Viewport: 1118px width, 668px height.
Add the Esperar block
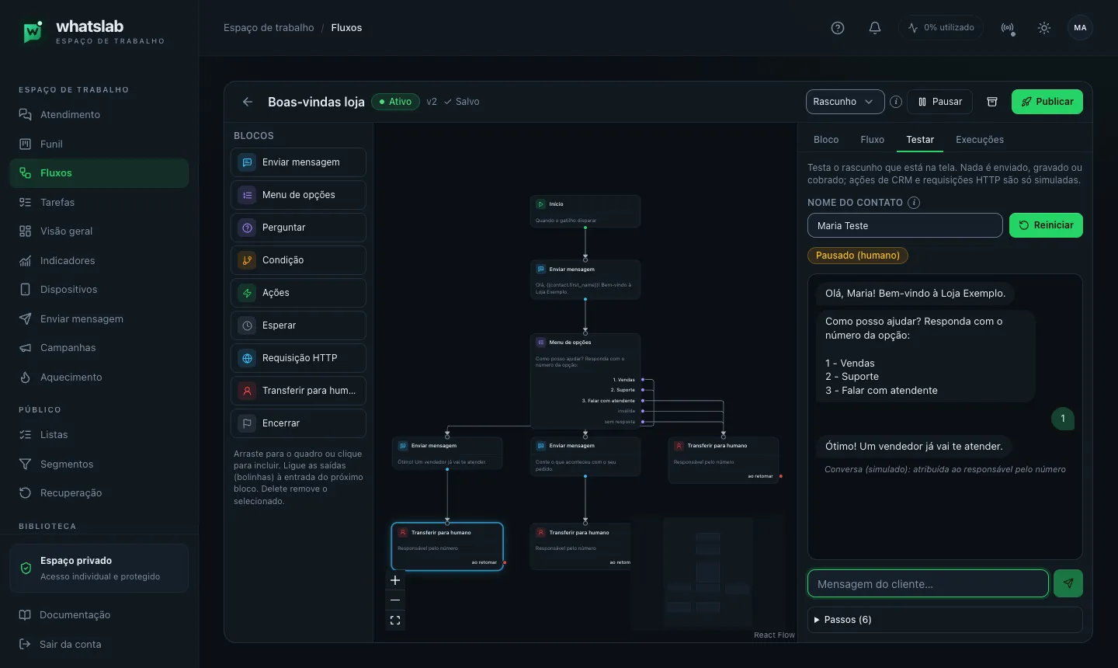tap(298, 325)
